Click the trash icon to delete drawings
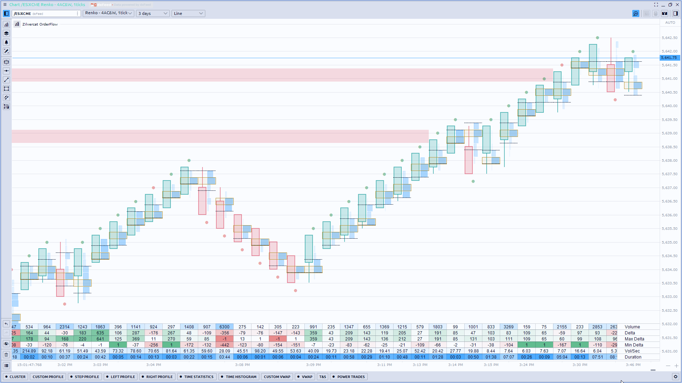Image resolution: width=682 pixels, height=383 pixels. 6,355
